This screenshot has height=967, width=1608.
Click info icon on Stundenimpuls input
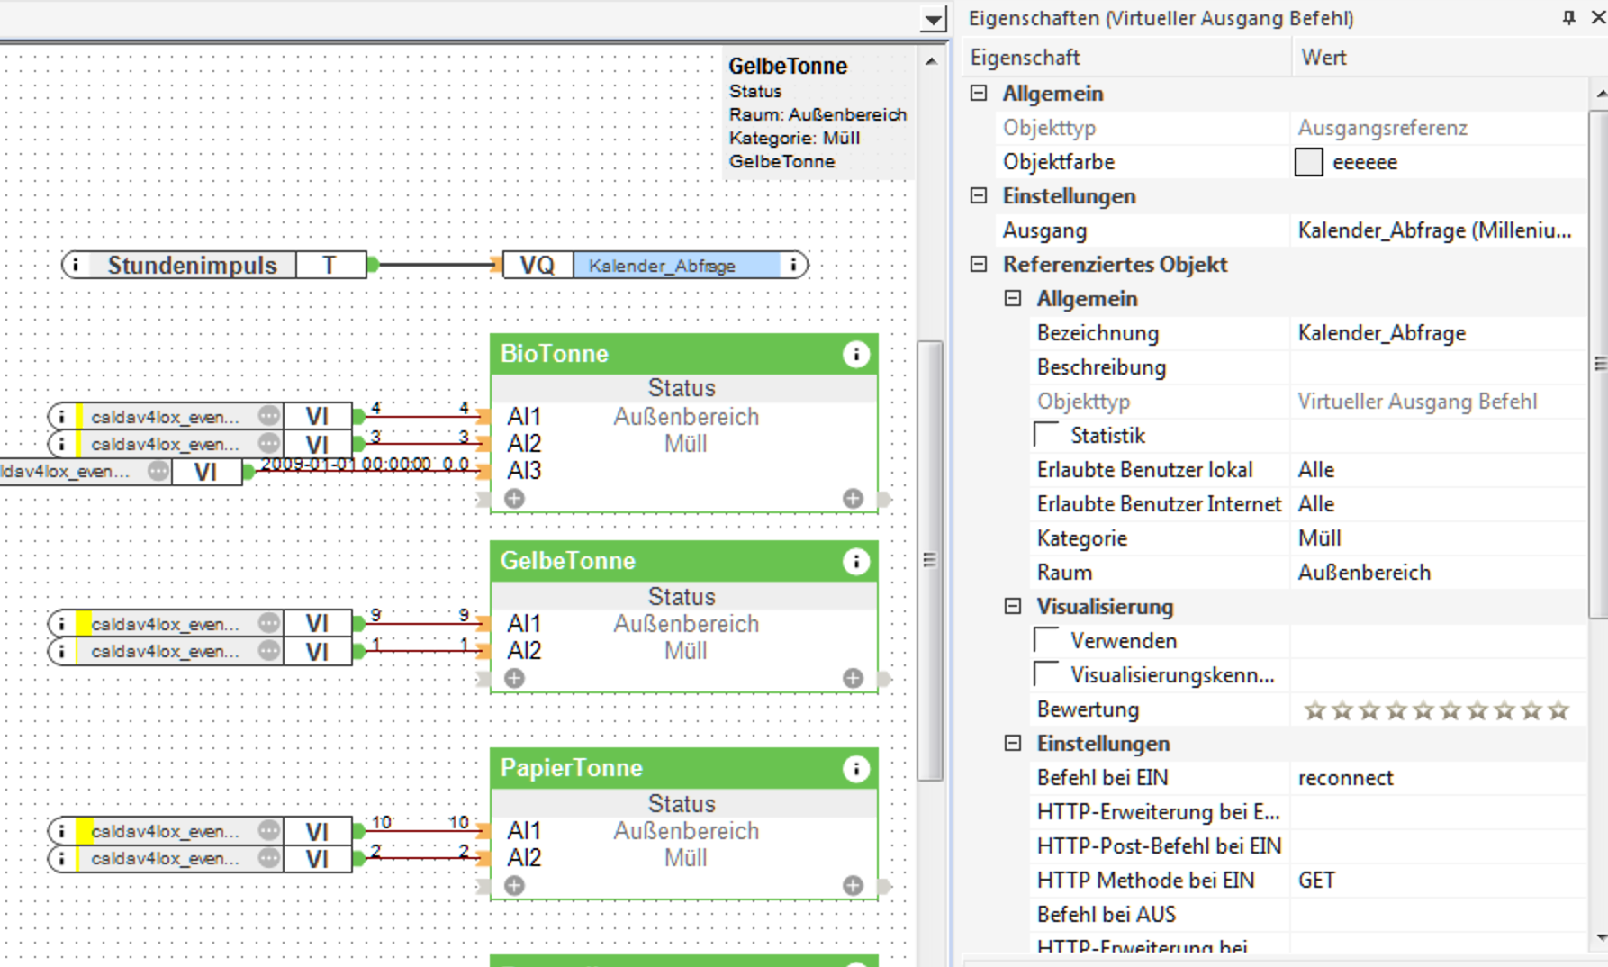pyautogui.click(x=76, y=266)
